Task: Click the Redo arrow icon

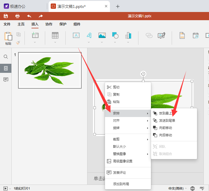Action: click(41, 16)
